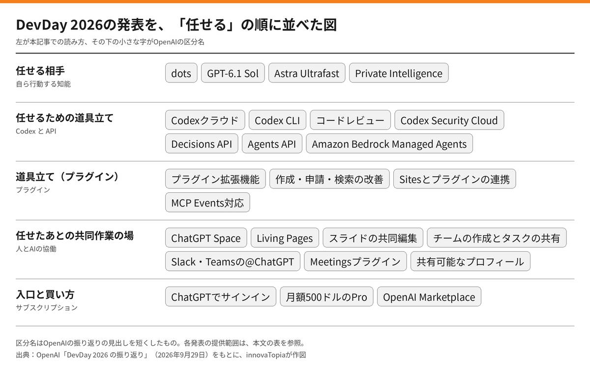Select the 'Slack・Teamsの@ChatGPT' chip
This screenshot has width=590, height=365.
[233, 261]
